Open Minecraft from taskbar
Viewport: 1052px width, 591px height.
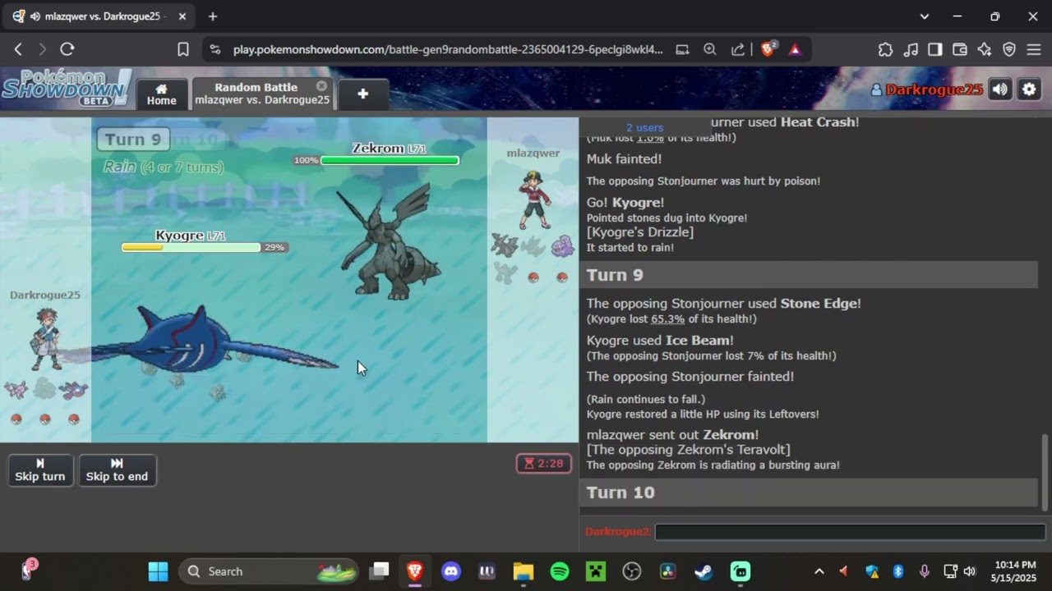coord(596,571)
